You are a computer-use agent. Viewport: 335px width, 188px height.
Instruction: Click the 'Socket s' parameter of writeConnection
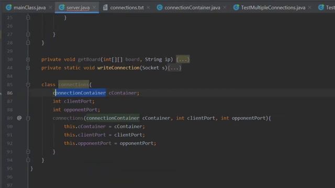(x=153, y=68)
